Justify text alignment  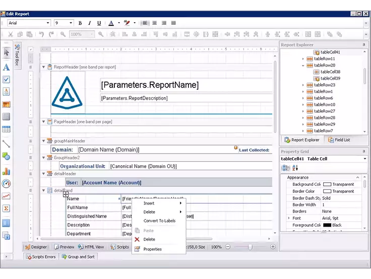point(173,23)
